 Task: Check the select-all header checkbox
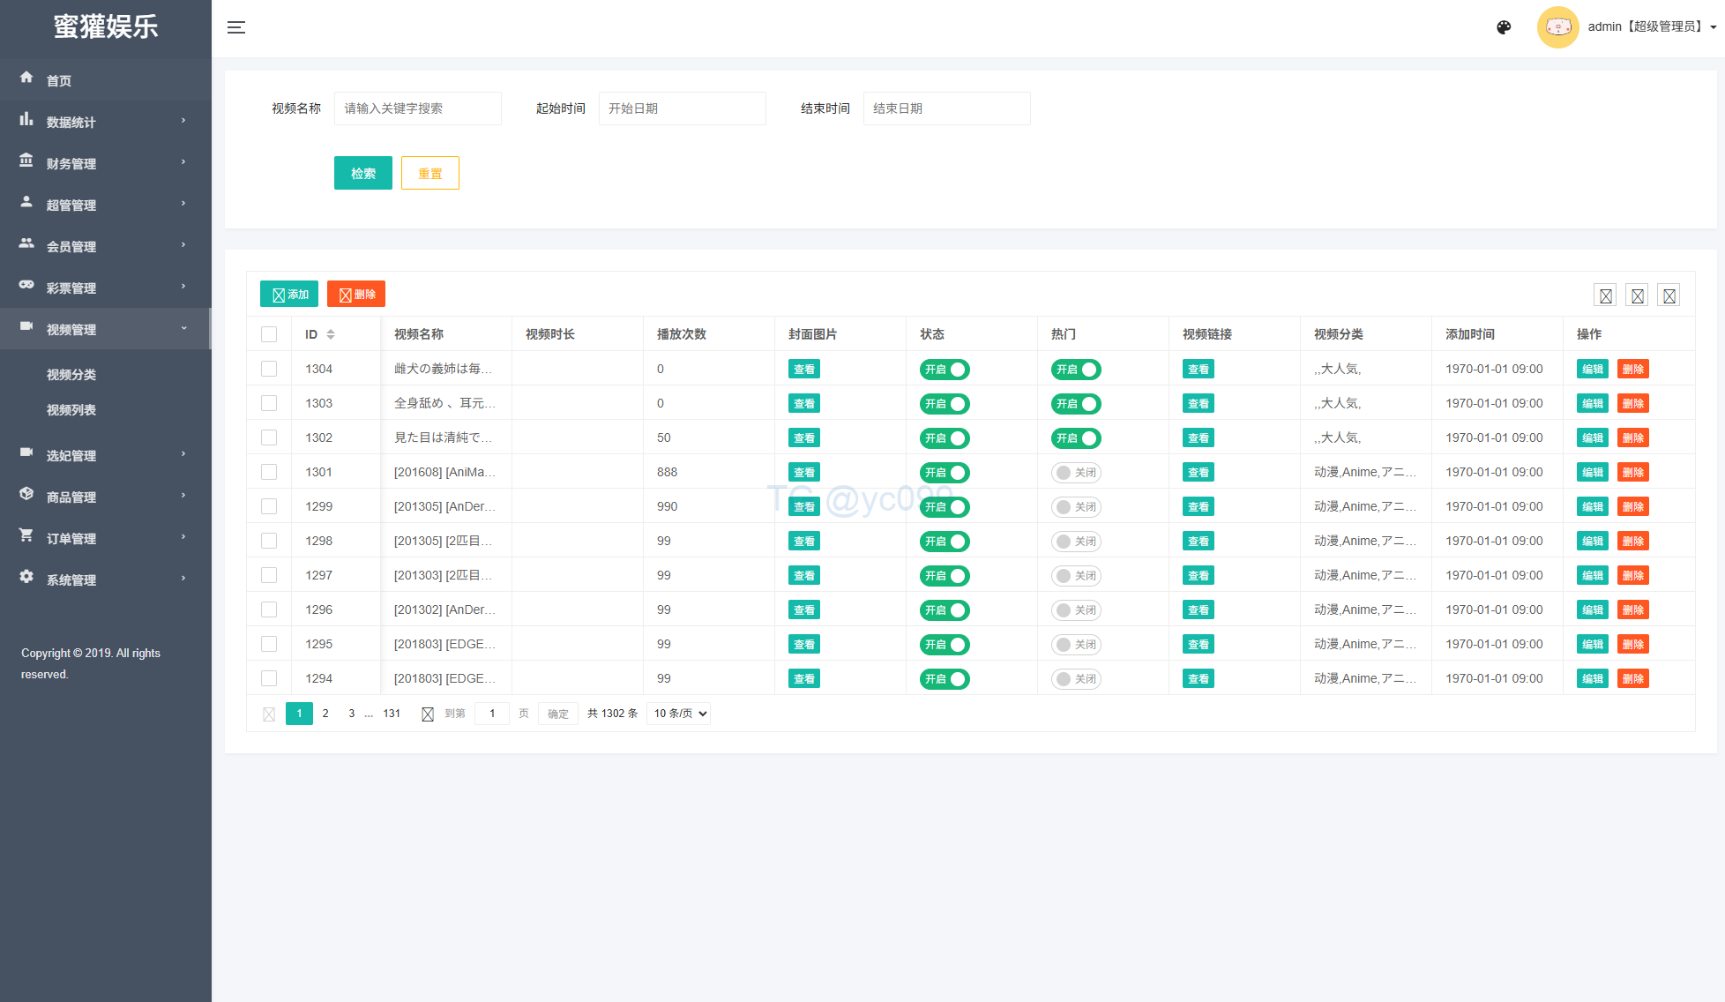coord(269,334)
